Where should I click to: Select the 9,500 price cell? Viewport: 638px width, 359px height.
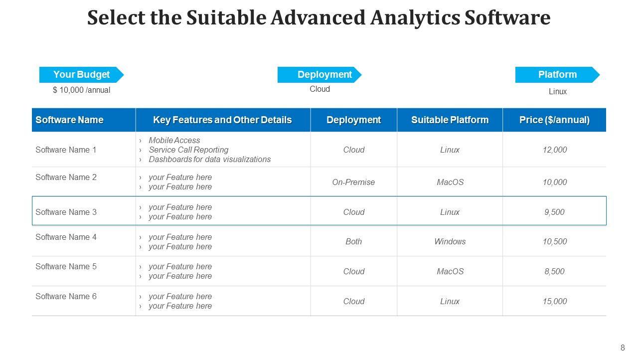554,212
